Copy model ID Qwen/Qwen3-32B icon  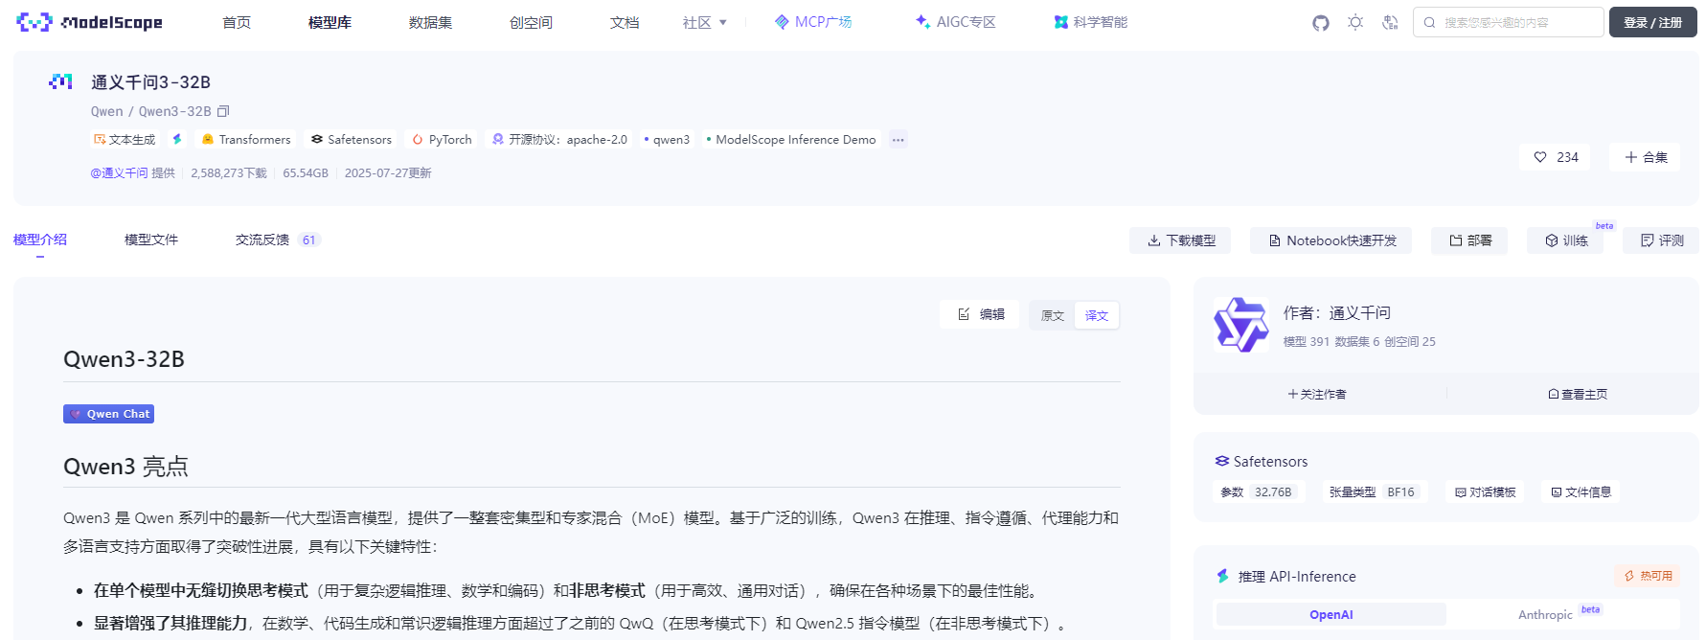point(223,111)
